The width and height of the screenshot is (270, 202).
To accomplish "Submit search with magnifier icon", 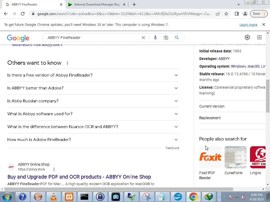I will [177, 37].
